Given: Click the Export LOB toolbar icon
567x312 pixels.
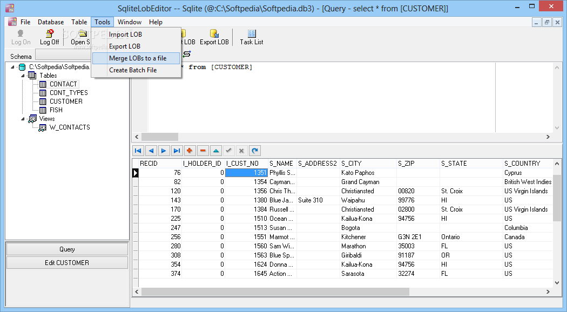Looking at the screenshot, I should tap(214, 33).
